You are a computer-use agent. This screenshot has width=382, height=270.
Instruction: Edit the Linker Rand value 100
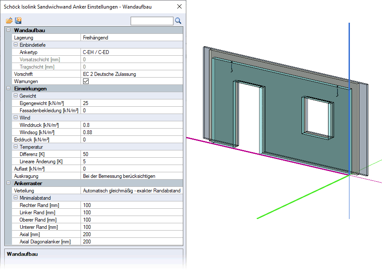(x=132, y=213)
